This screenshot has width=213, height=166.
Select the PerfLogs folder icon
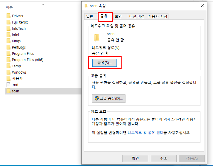click(x=8, y=47)
